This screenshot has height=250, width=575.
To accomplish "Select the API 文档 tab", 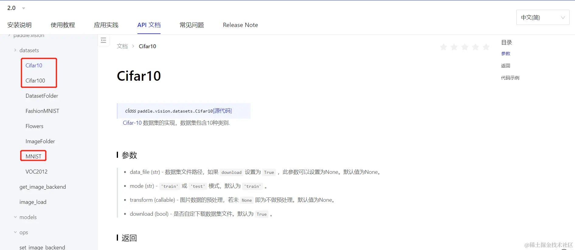I will coord(149,25).
